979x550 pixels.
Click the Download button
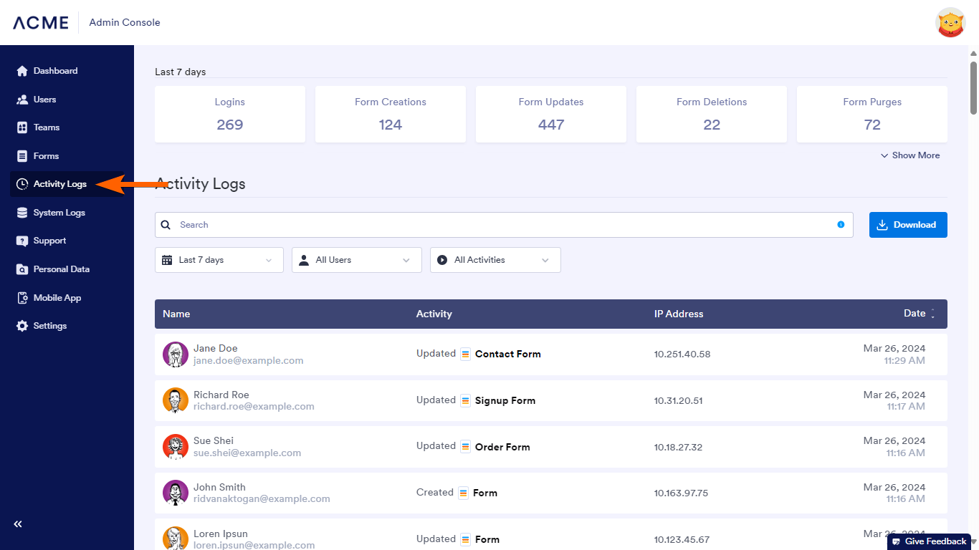click(907, 225)
